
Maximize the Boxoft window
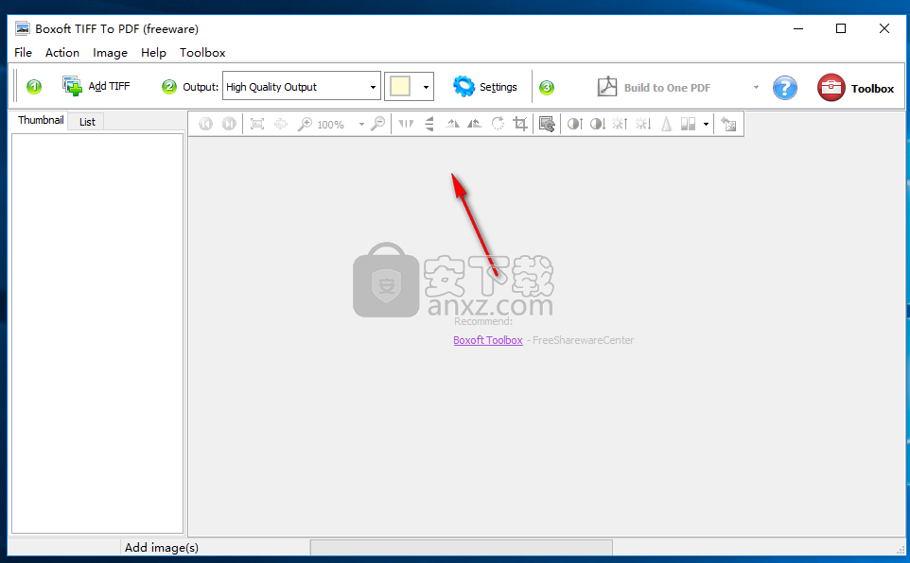point(840,28)
